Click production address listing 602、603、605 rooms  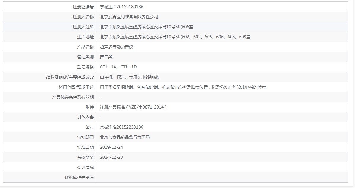175,37
